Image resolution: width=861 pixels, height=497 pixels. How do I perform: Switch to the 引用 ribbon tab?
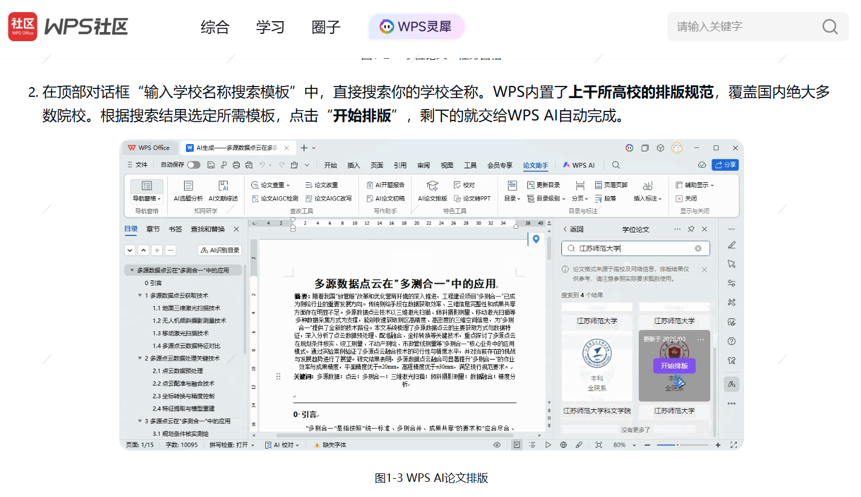pyautogui.click(x=400, y=165)
